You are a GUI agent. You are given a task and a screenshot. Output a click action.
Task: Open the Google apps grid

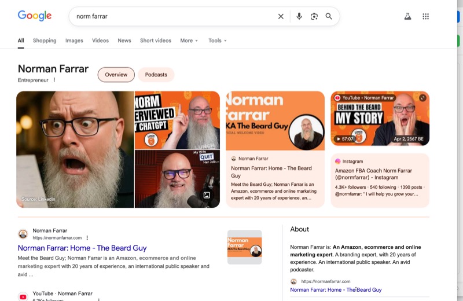coord(425,17)
